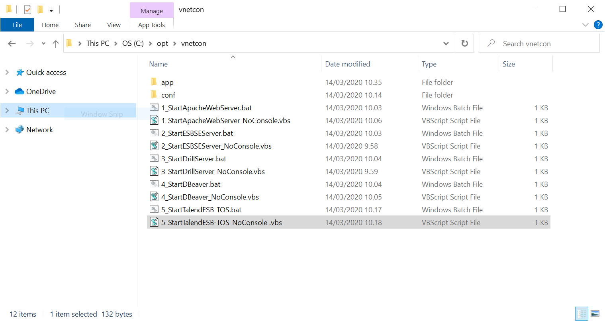
Task: Open the address bar history dropdown
Action: pyautogui.click(x=446, y=43)
